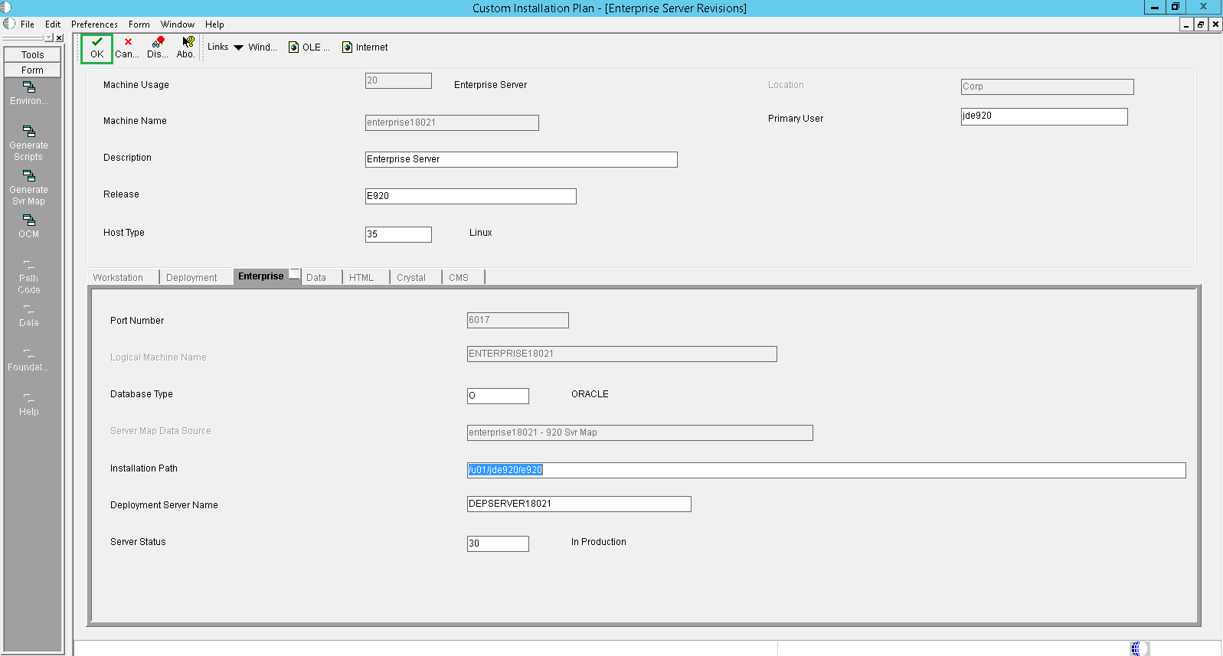Image resolution: width=1223 pixels, height=656 pixels.
Task: Close the sidebar exit bar panel
Action: 59,38
